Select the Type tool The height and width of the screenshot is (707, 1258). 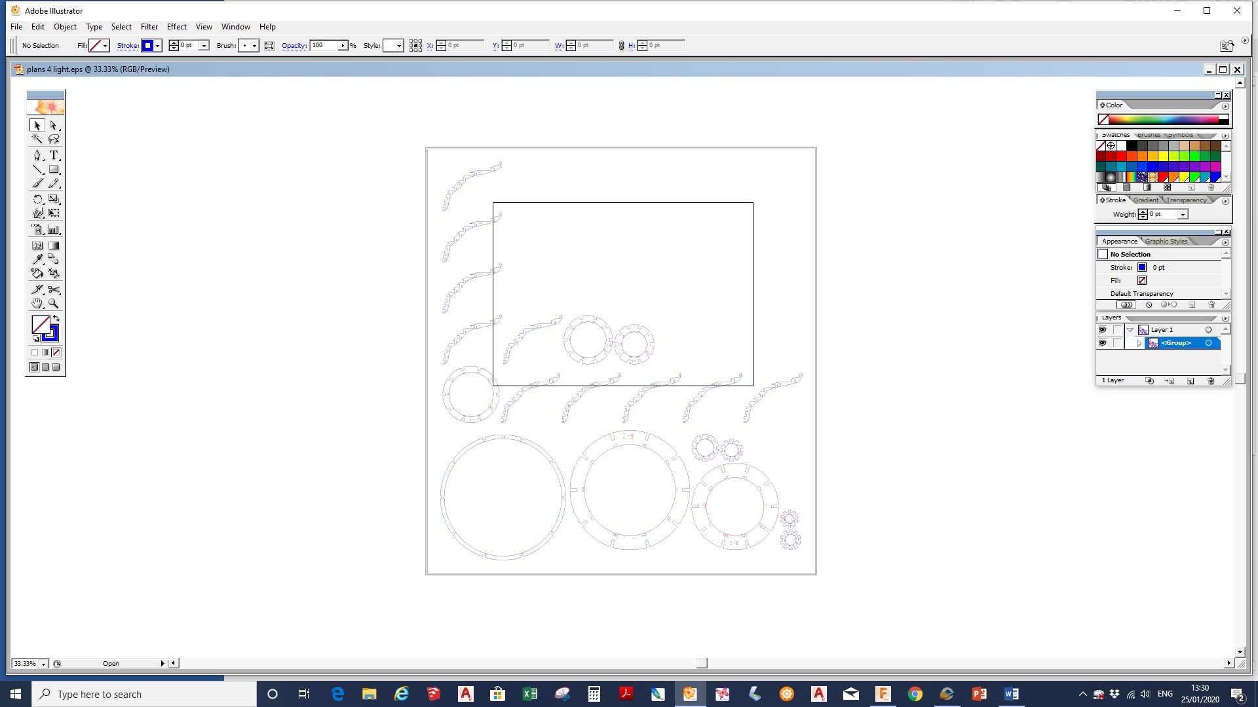[54, 155]
